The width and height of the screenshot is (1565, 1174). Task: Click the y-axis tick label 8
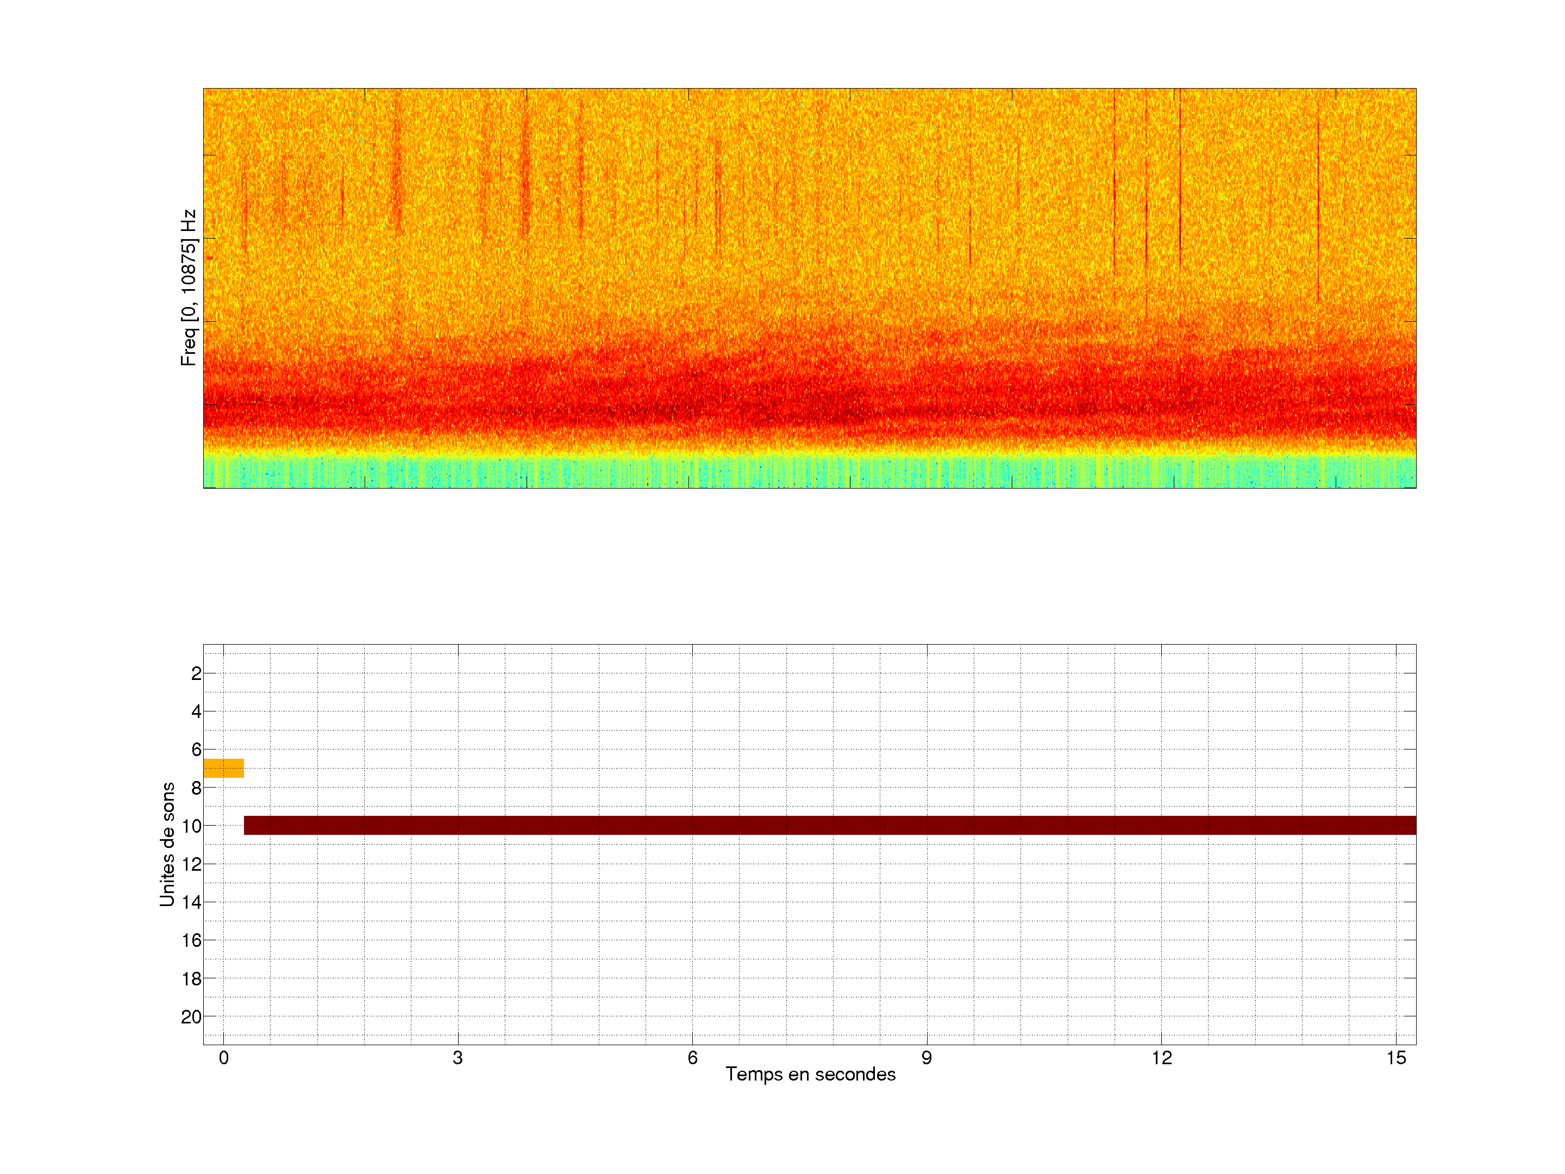pos(196,788)
